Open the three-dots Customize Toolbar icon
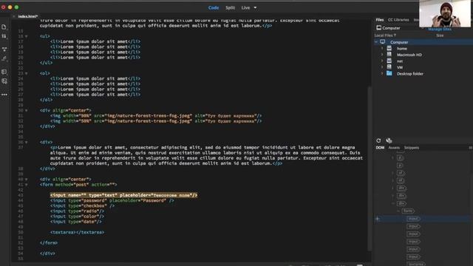This screenshot has height=266, width=473. click(x=4, y=95)
